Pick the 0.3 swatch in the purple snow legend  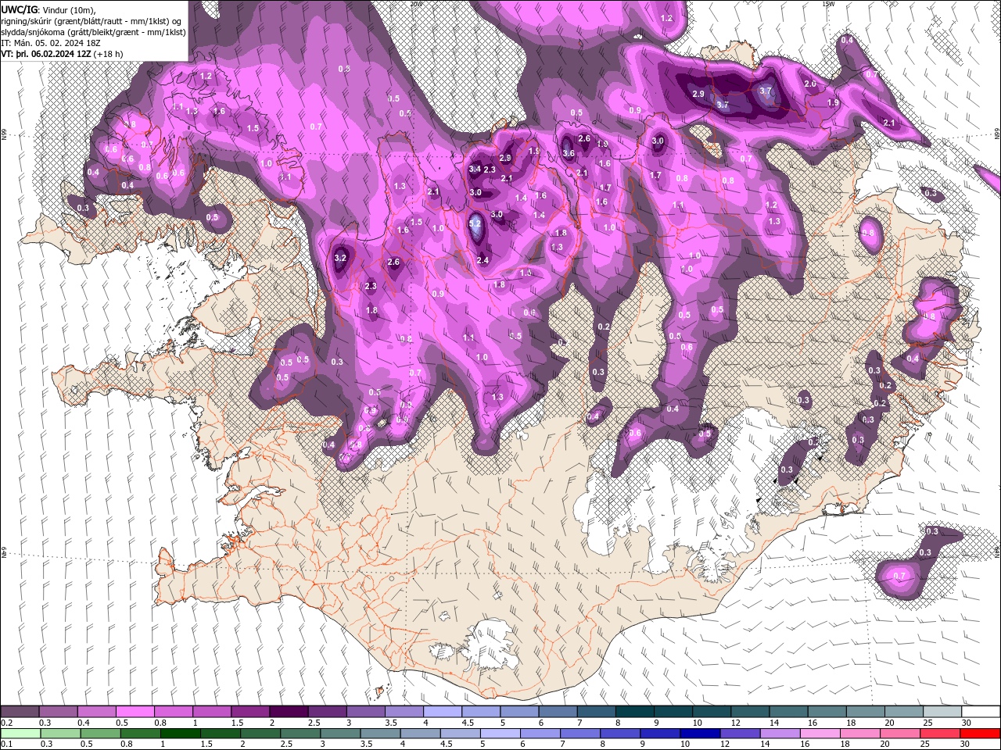click(x=58, y=712)
